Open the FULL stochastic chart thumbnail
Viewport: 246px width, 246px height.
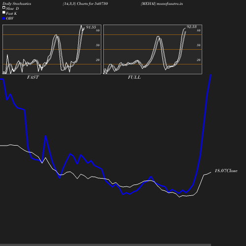point(153,49)
